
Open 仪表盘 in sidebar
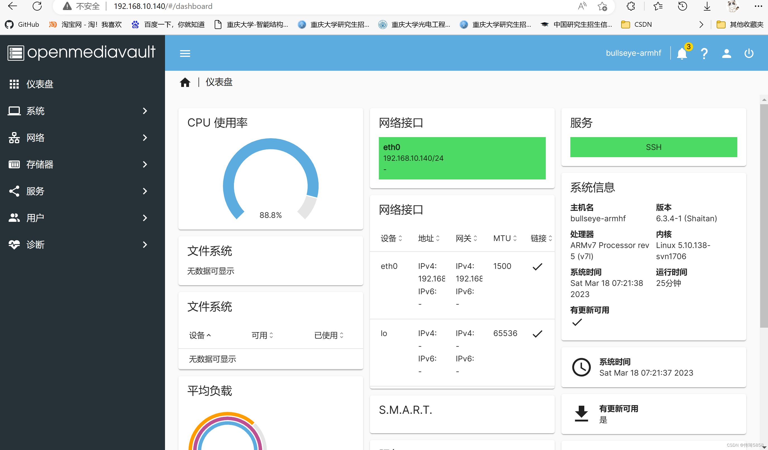click(x=40, y=84)
